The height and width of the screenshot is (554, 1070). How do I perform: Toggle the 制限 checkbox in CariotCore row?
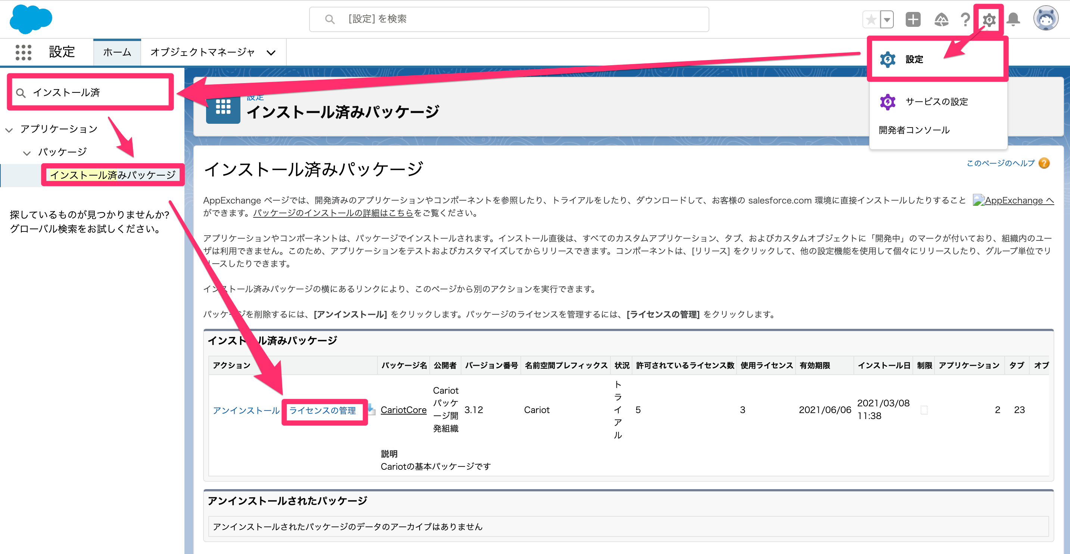click(x=924, y=410)
